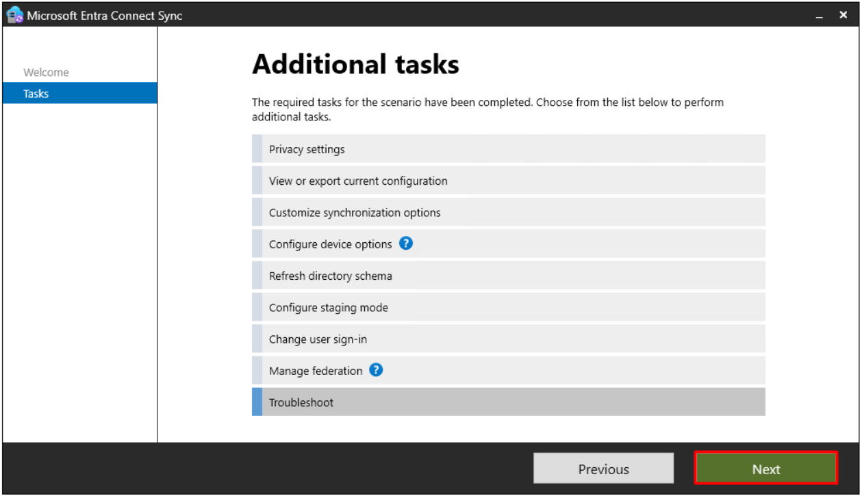Pick the Manage federation task
This screenshot has height=496, width=862.
(509, 370)
